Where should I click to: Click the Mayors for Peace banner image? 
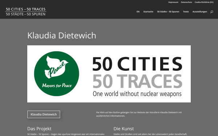click(109, 74)
